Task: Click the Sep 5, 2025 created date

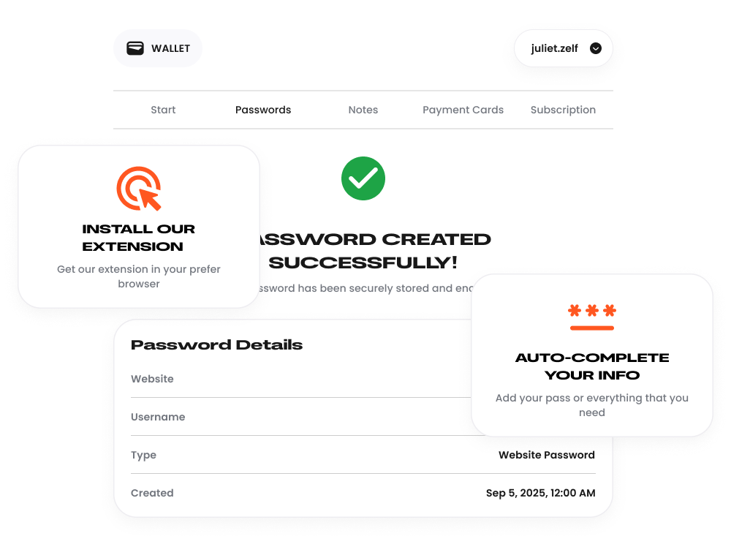Action: [540, 493]
